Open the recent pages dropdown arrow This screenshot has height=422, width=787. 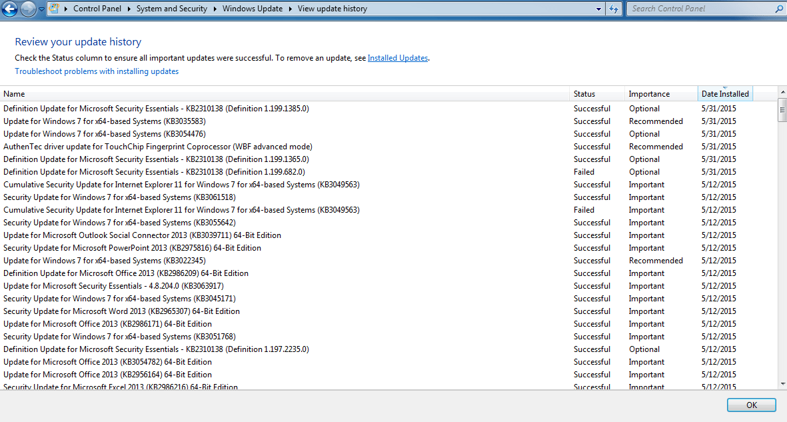(42, 9)
